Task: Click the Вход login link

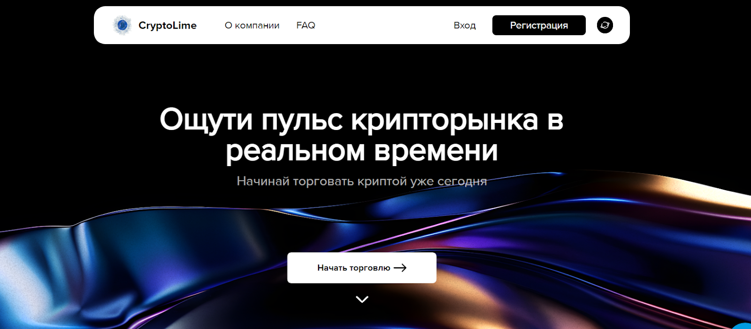Action: pos(465,25)
